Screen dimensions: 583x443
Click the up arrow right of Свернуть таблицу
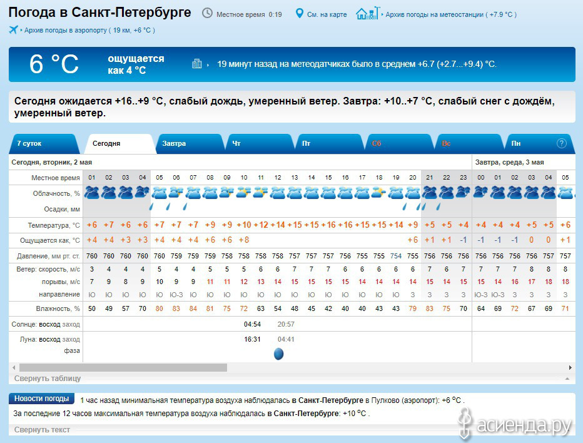click(x=567, y=379)
